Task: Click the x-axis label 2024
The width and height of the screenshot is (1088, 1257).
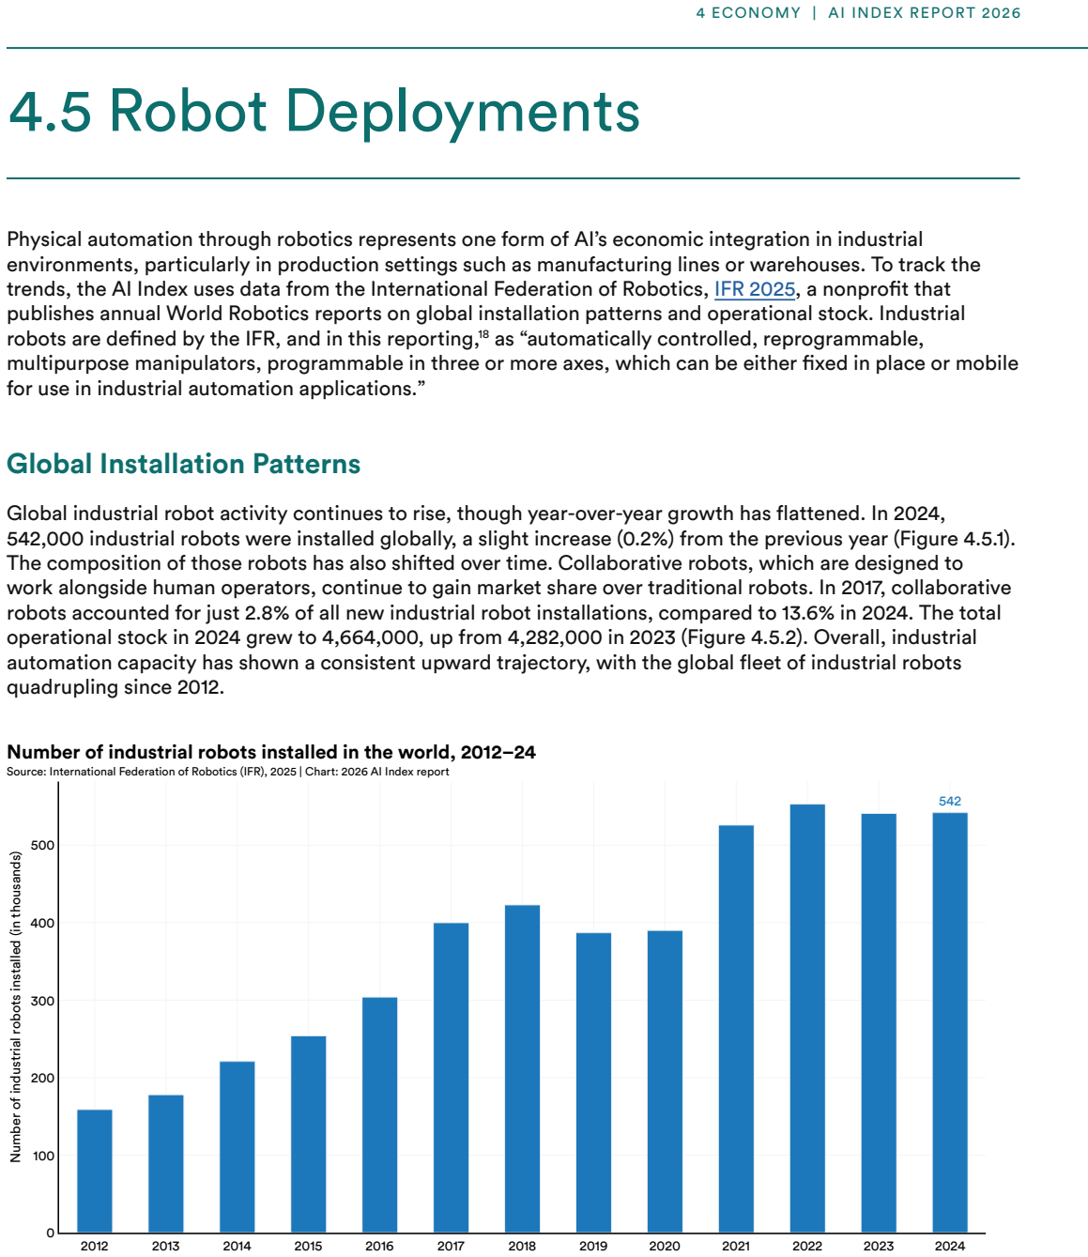Action: pos(950,1246)
